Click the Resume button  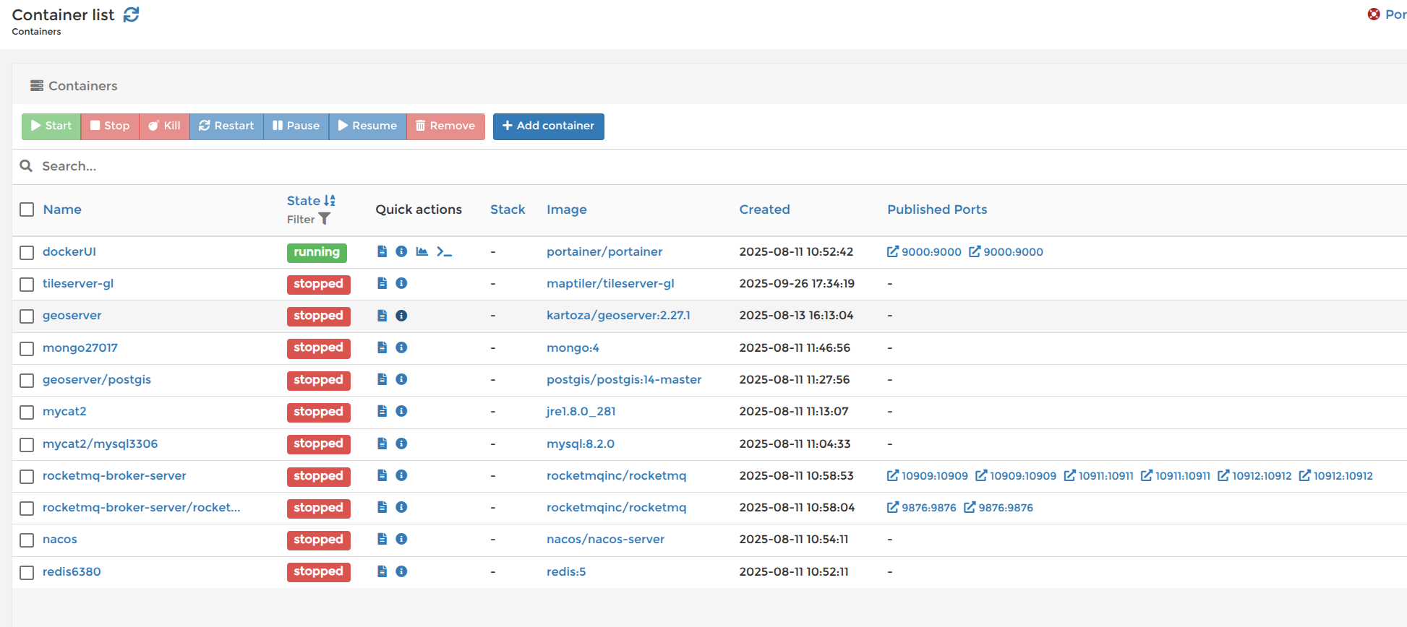pyautogui.click(x=367, y=126)
